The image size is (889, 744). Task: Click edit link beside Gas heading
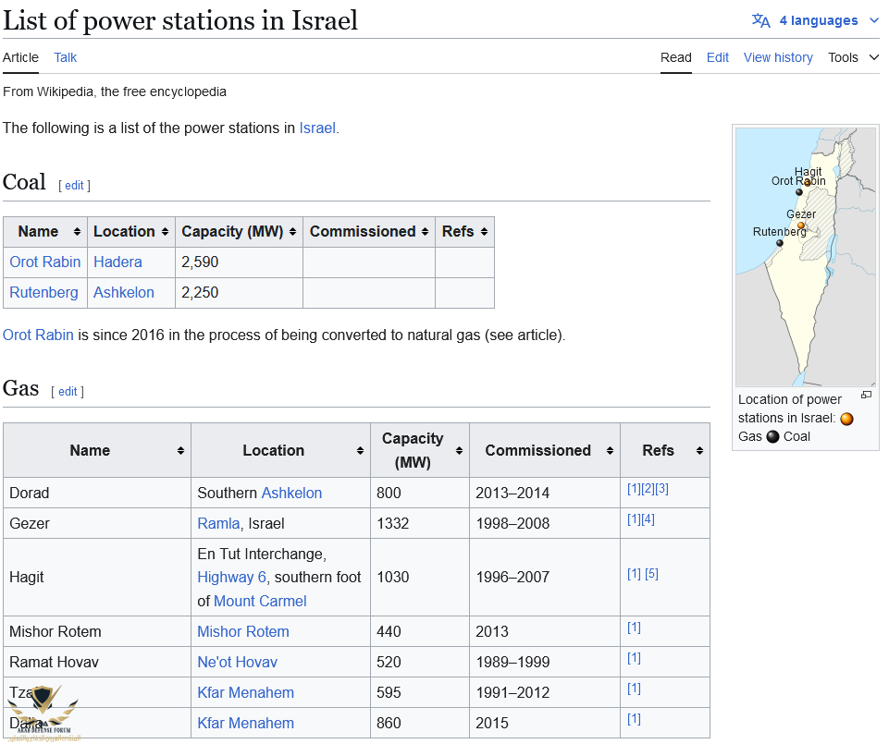pos(68,392)
